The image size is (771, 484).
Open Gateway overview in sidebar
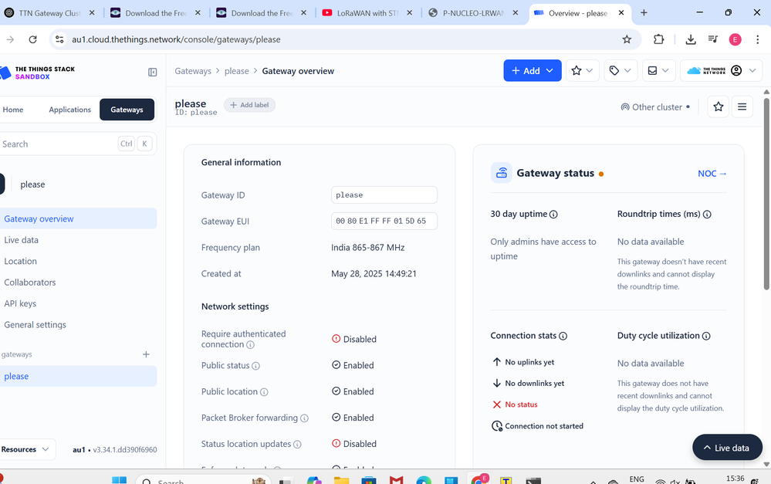tap(78, 218)
